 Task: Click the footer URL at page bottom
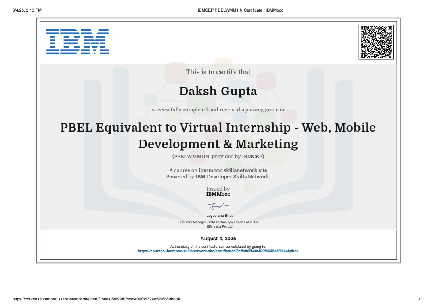tap(96, 299)
